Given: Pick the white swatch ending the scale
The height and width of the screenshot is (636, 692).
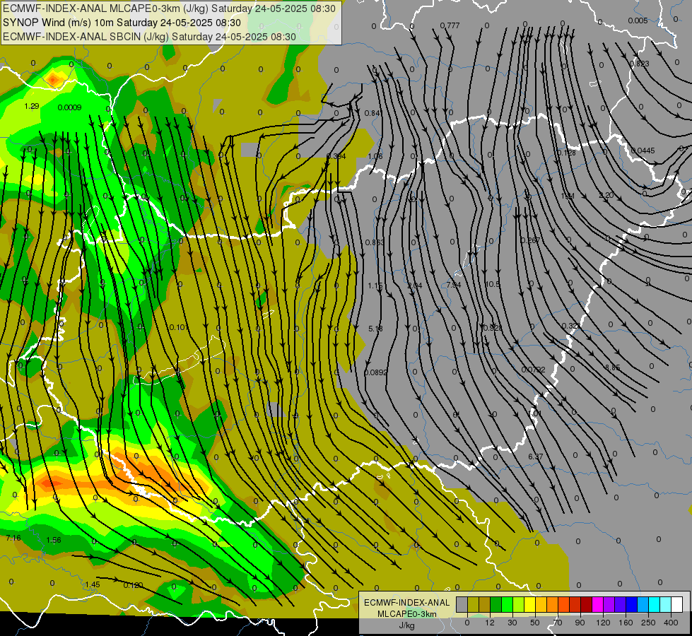Looking at the screenshot, I should tap(677, 605).
